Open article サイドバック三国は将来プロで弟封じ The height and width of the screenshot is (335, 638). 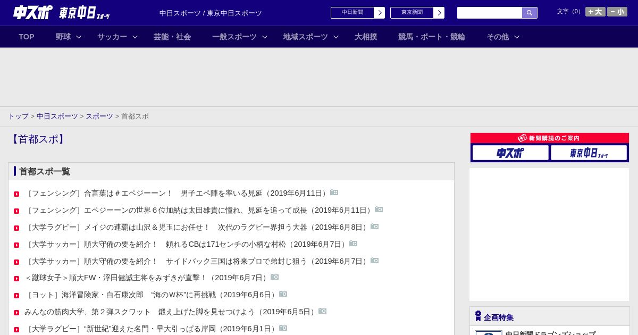[x=197, y=261]
